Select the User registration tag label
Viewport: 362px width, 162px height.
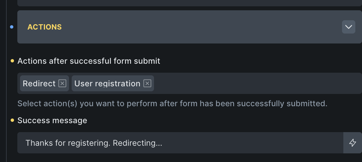click(x=107, y=83)
